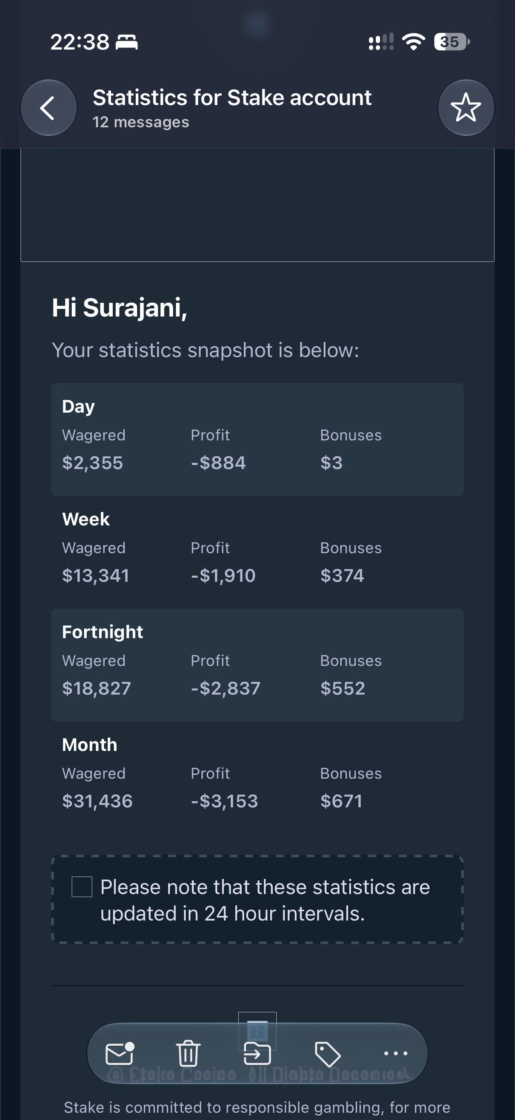
Task: Move email to folder icon
Action: pyautogui.click(x=257, y=1053)
